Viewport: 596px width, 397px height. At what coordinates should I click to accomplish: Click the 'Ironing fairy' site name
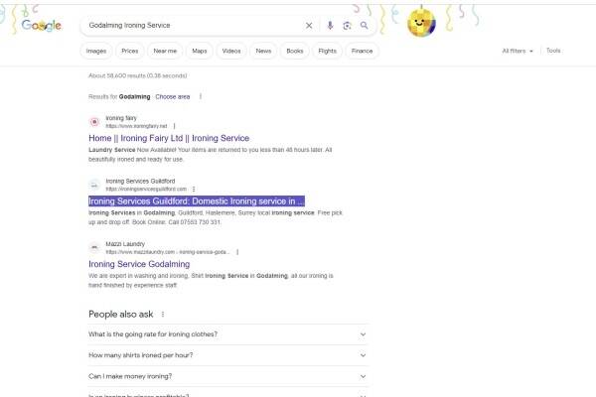pos(121,118)
